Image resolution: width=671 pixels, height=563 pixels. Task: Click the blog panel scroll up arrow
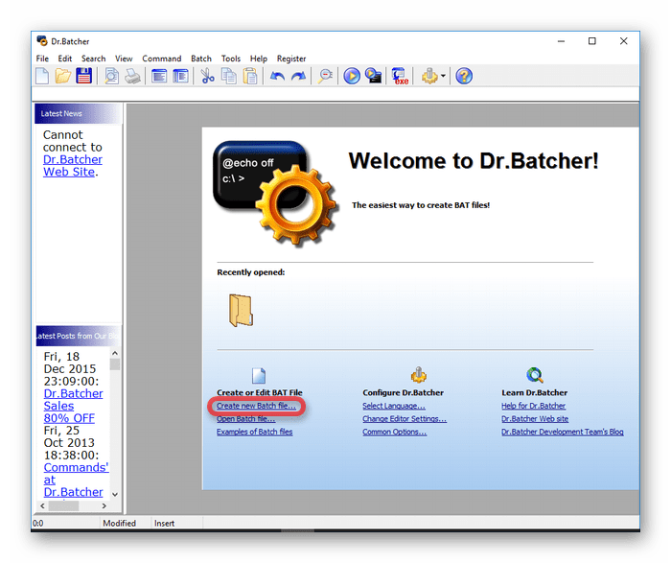pos(115,353)
